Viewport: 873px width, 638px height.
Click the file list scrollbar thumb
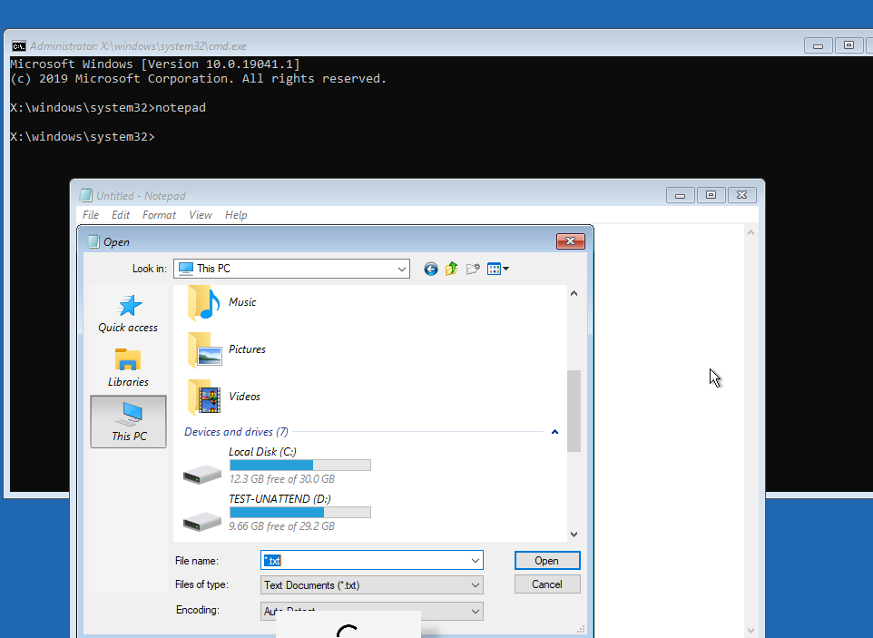574,411
